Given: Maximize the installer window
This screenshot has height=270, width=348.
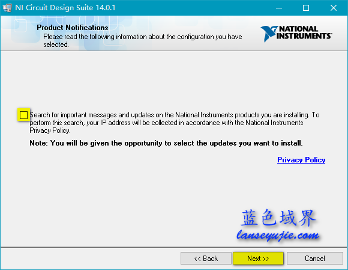Looking at the screenshot, I should point(306,8).
